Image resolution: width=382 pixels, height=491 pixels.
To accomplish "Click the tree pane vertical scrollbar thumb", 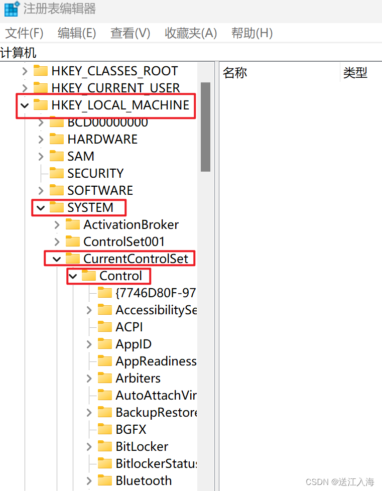I will click(x=205, y=127).
